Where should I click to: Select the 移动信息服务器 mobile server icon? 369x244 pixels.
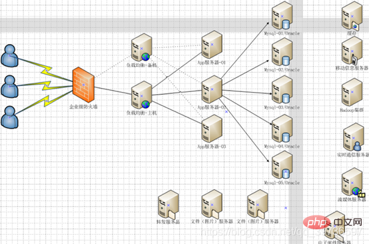pos(352,51)
